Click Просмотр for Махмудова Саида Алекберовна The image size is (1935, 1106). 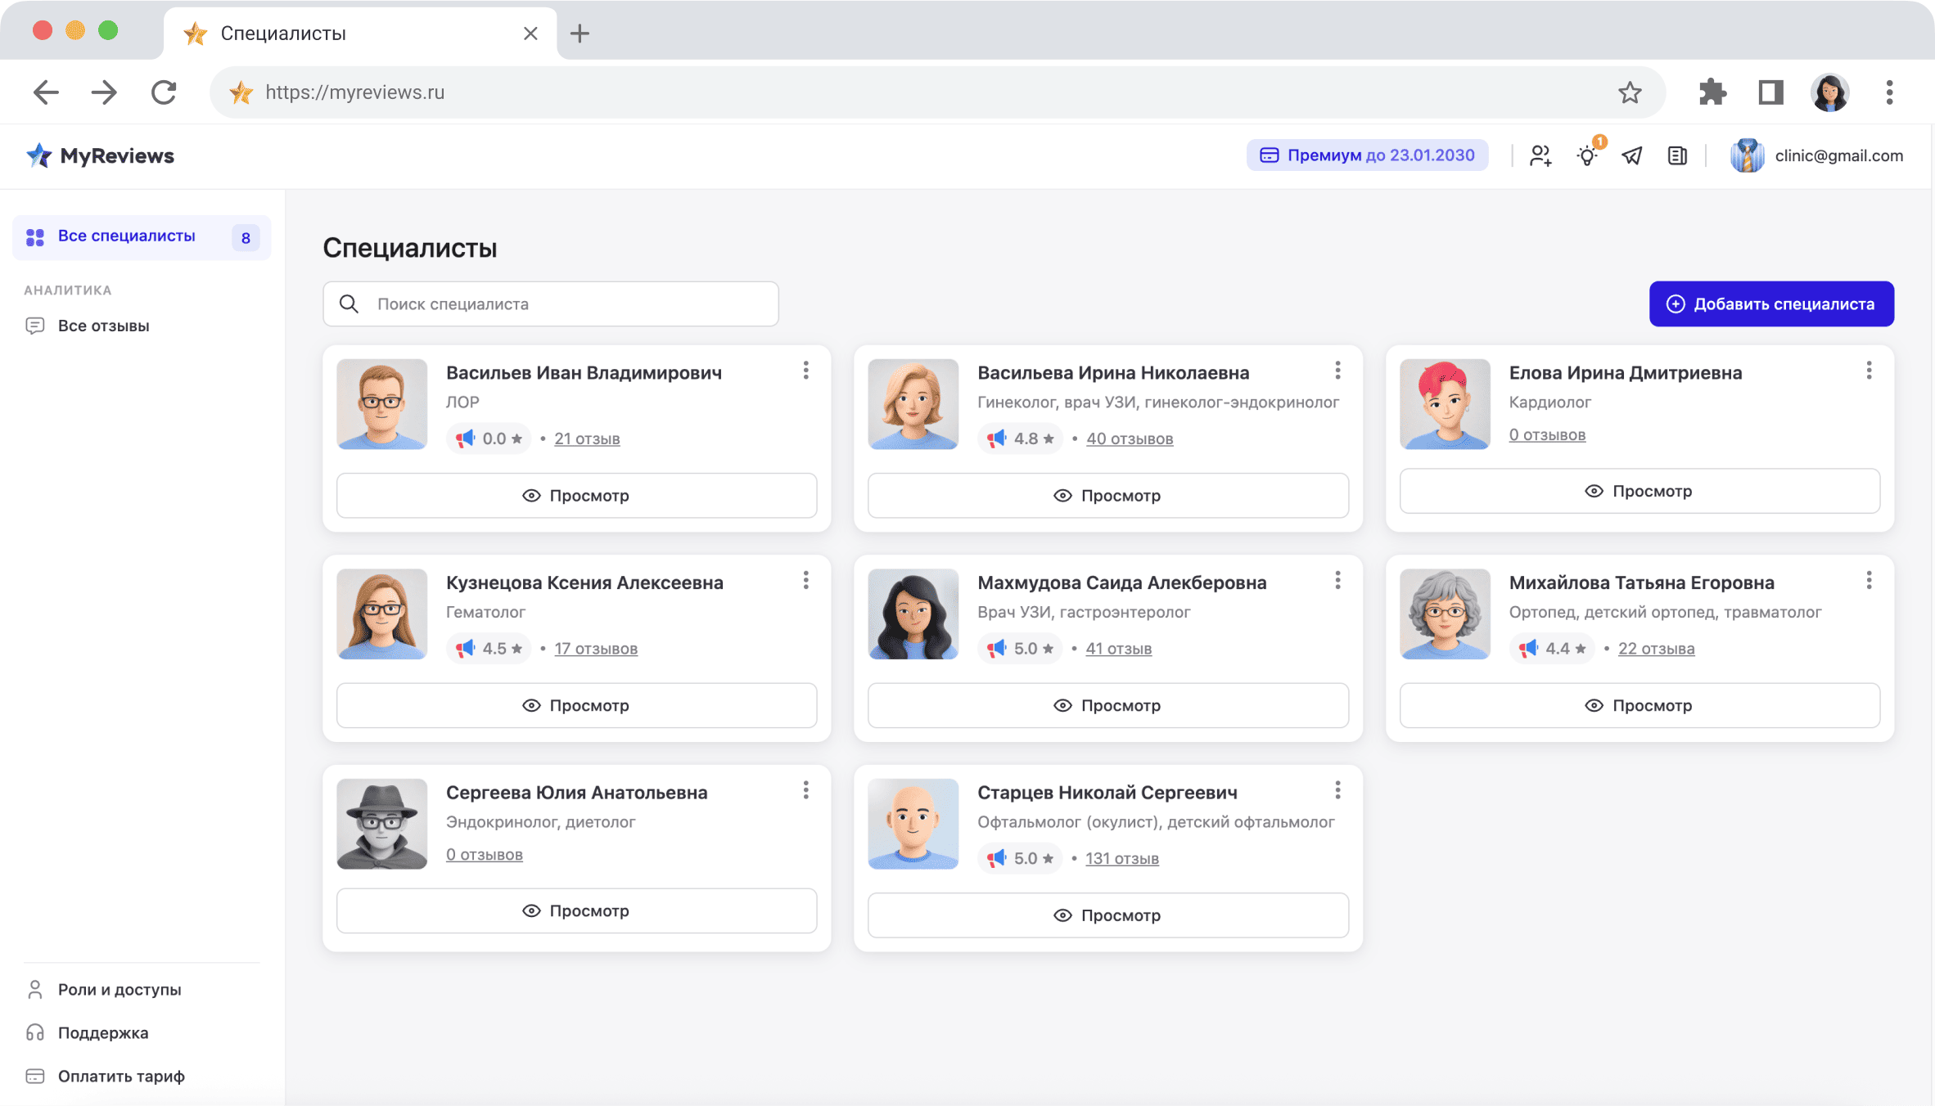click(x=1108, y=705)
